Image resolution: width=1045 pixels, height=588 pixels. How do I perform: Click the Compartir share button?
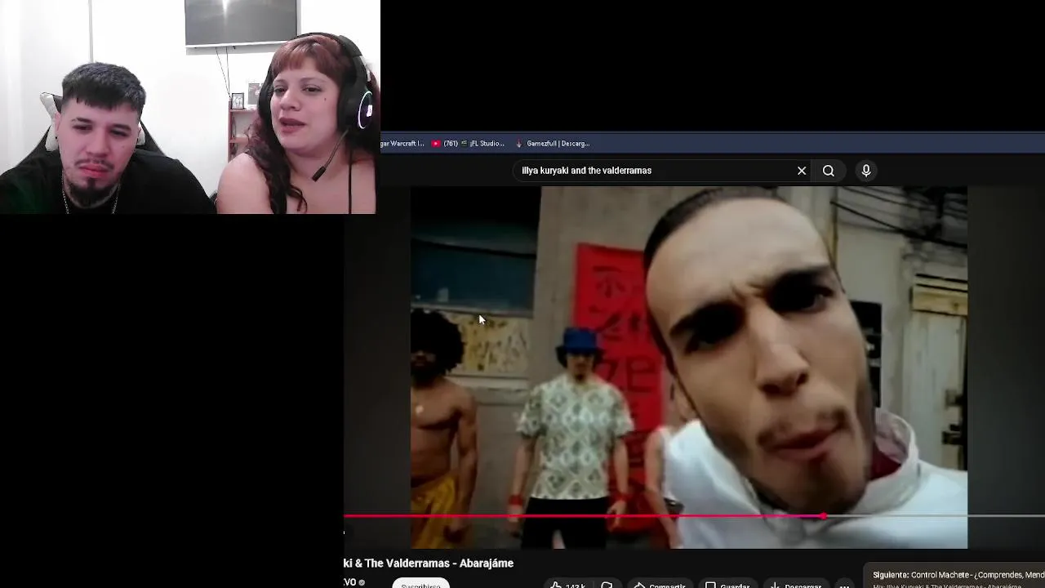tap(659, 585)
